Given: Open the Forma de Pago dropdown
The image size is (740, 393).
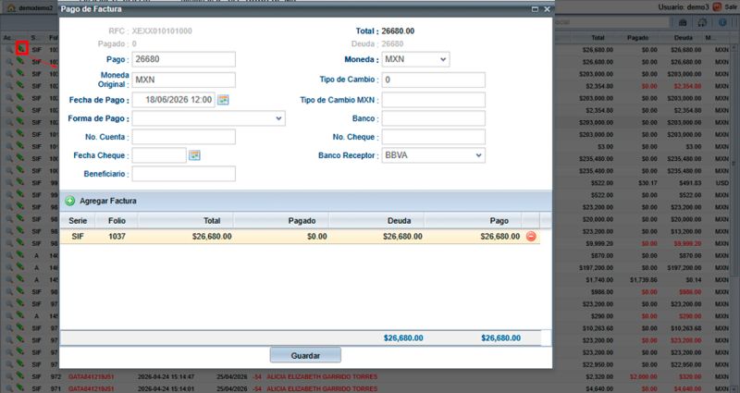Looking at the screenshot, I should click(x=209, y=118).
